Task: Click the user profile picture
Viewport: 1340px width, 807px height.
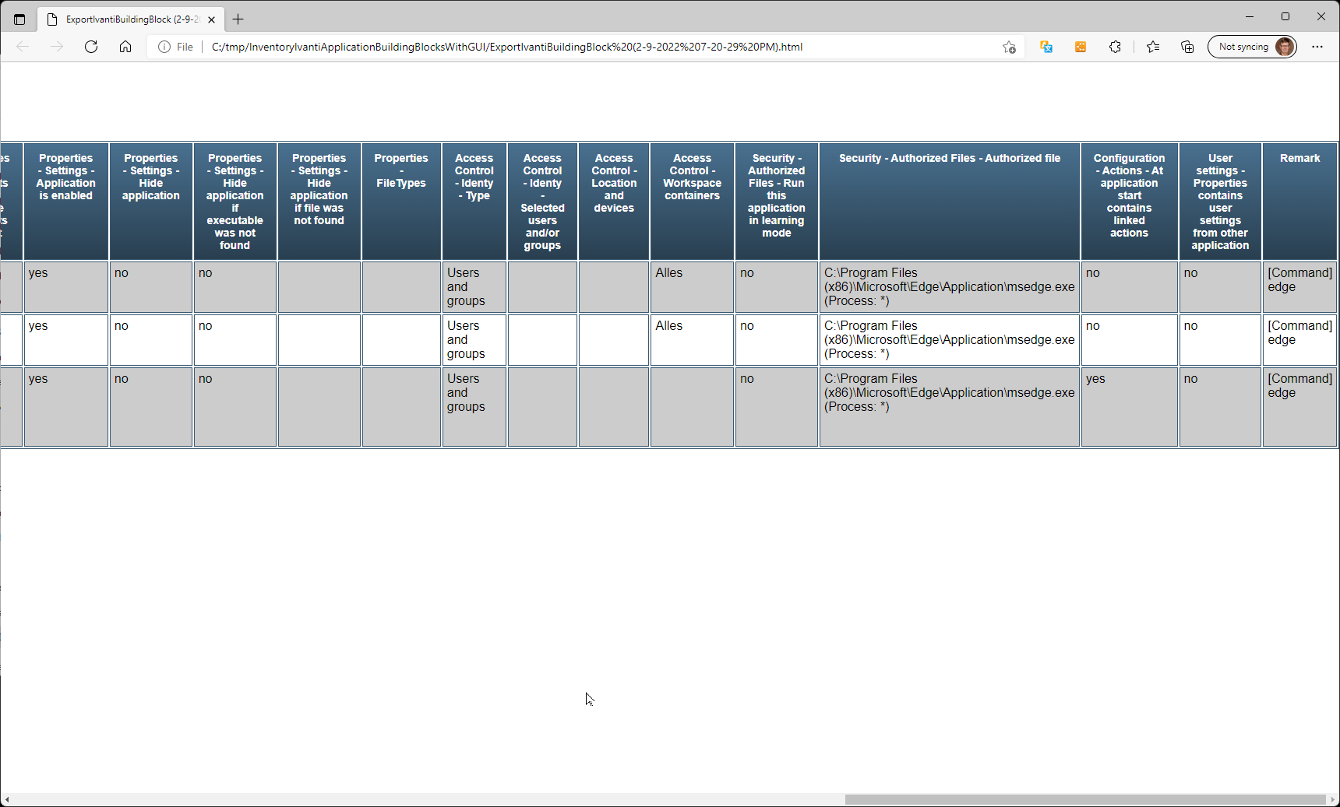Action: tap(1285, 47)
